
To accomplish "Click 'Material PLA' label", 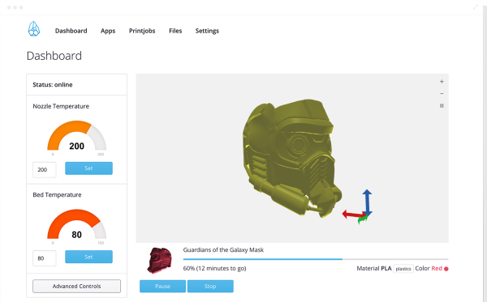I will [374, 268].
